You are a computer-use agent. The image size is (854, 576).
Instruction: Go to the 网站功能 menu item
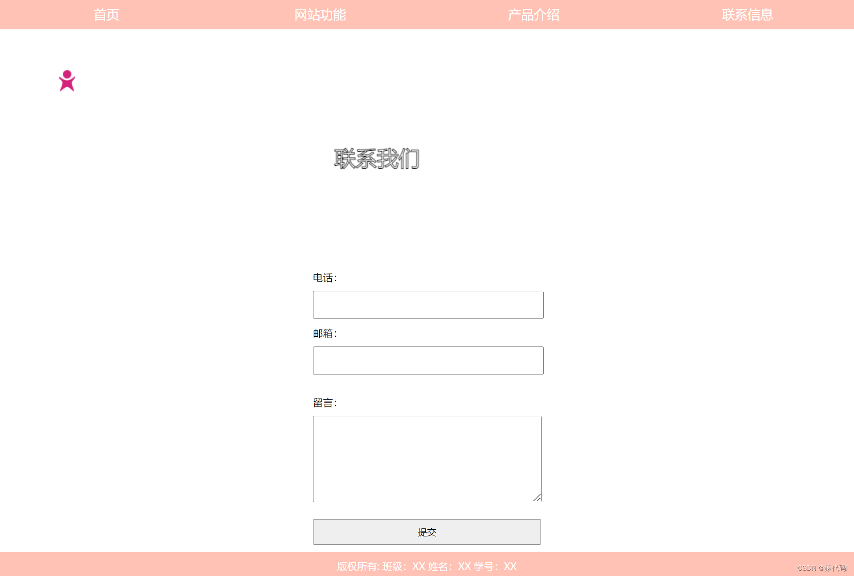point(320,15)
